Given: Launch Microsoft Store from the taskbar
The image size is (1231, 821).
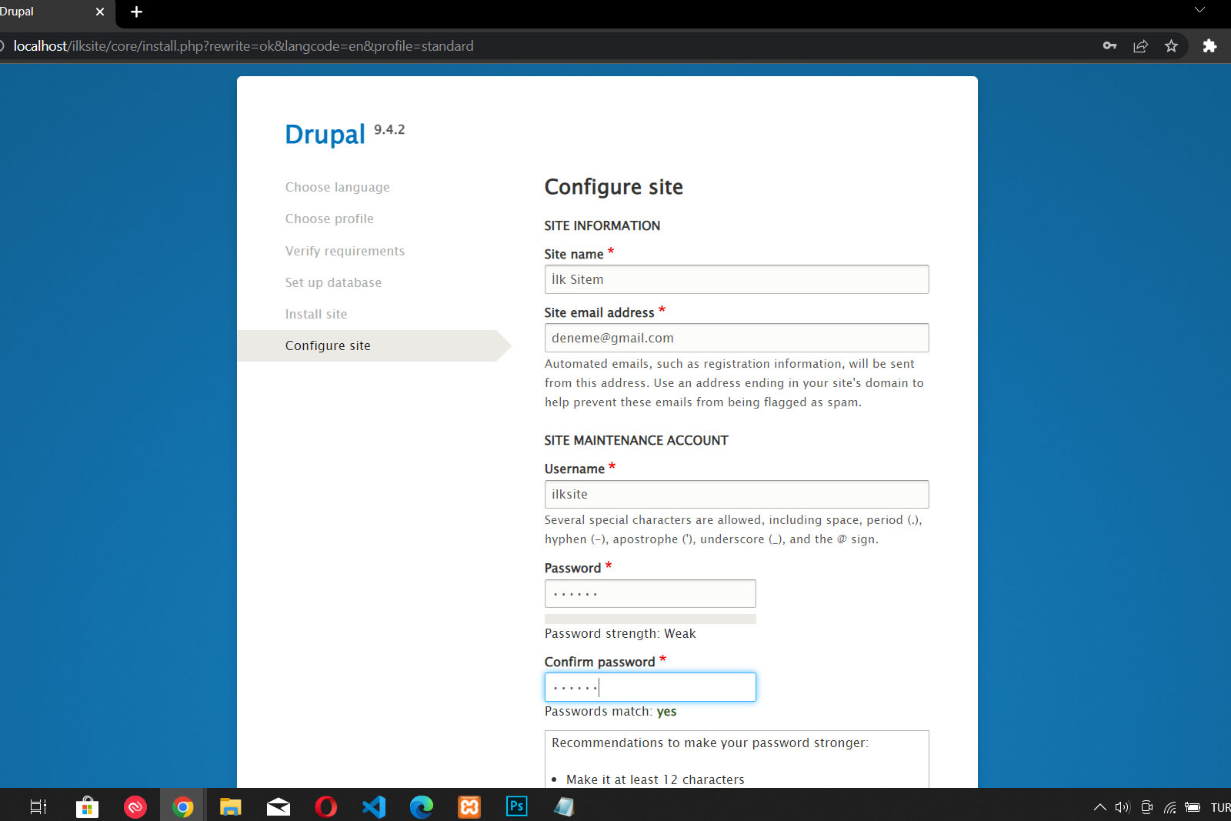Looking at the screenshot, I should click(x=87, y=806).
